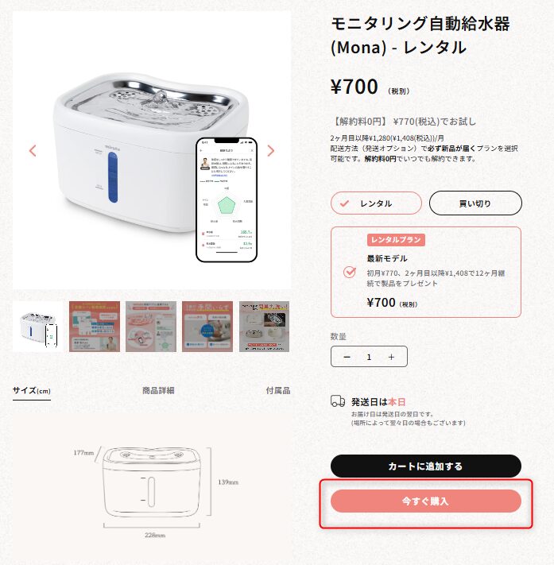Select the 買い切り purchase option
The image size is (554, 565).
pyautogui.click(x=475, y=203)
